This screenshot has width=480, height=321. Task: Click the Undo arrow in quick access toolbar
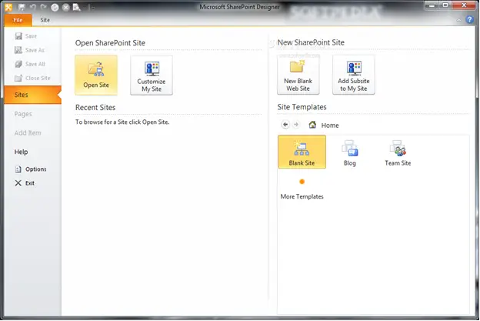click(x=33, y=7)
